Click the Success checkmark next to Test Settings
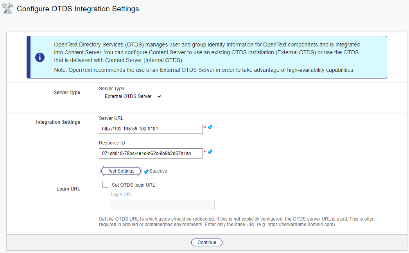Image resolution: width=409 pixels, height=253 pixels. click(146, 171)
